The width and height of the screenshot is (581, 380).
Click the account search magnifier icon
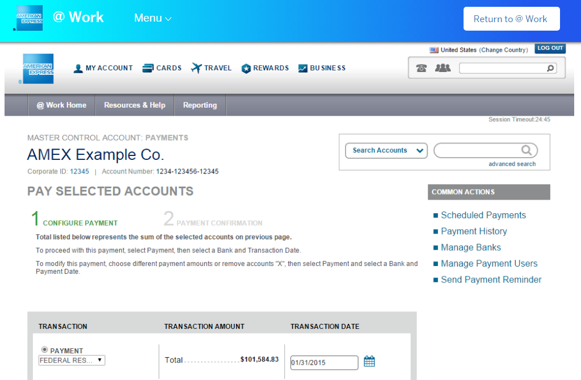click(527, 150)
